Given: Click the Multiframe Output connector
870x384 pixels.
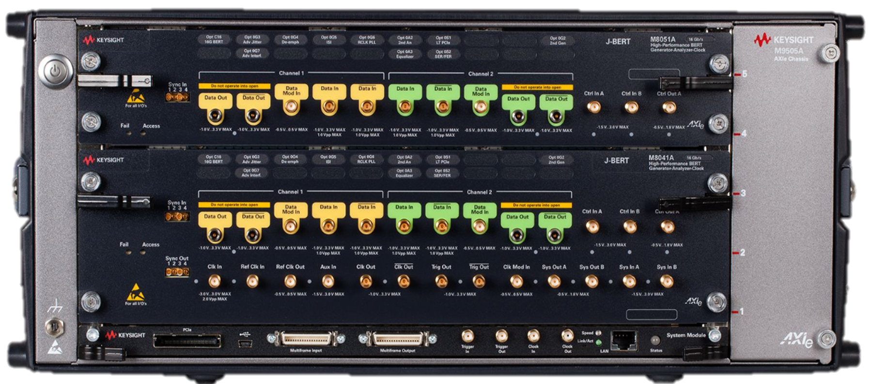Looking at the screenshot, I should (397, 339).
